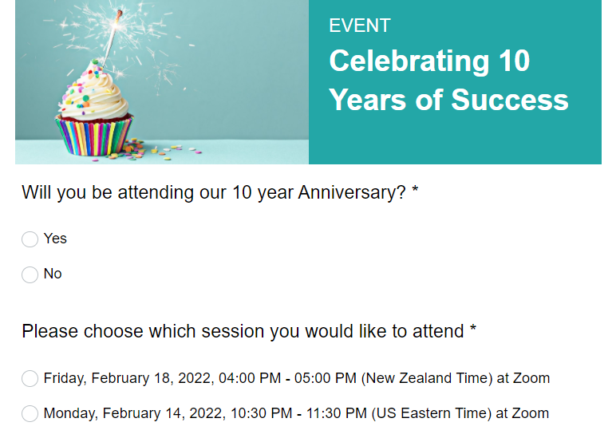Click the required asterisk after the session question
This screenshot has width=616, height=442.
[473, 329]
